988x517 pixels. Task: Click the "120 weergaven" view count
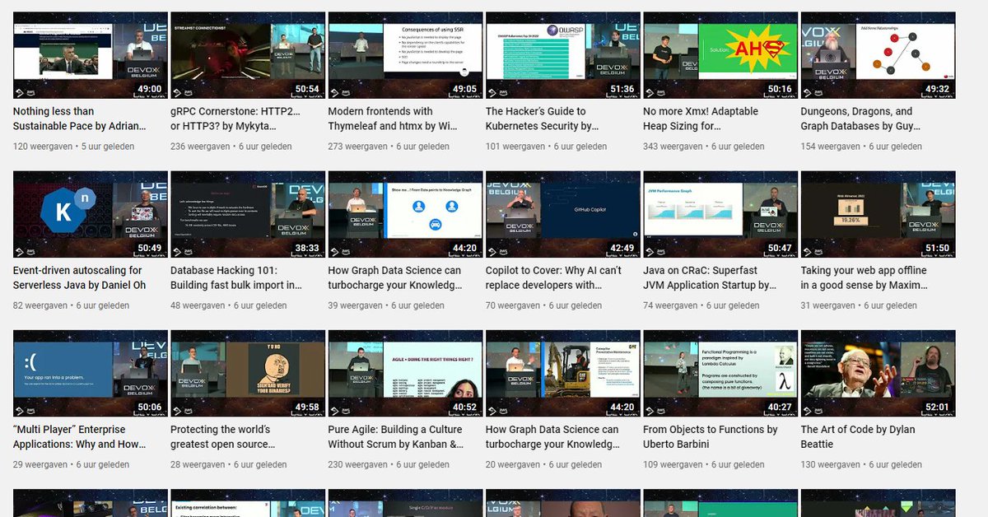(x=43, y=147)
